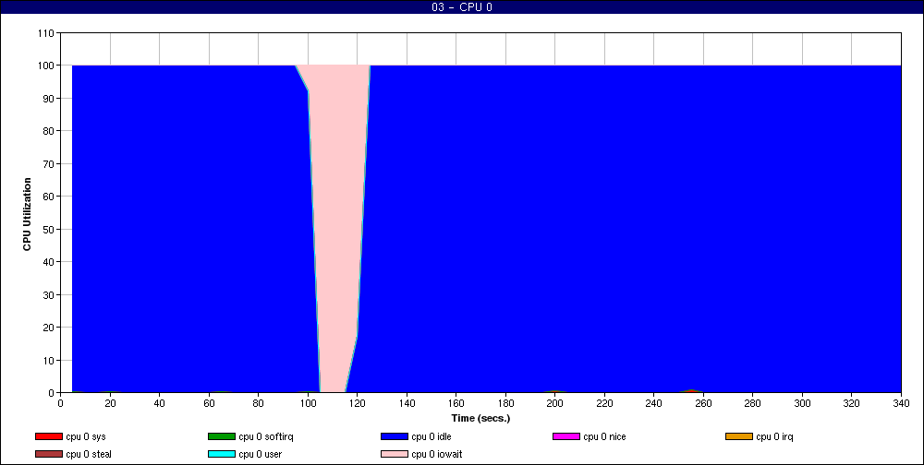
Task: Click x-axis tick label 20
Action: [x=110, y=404]
